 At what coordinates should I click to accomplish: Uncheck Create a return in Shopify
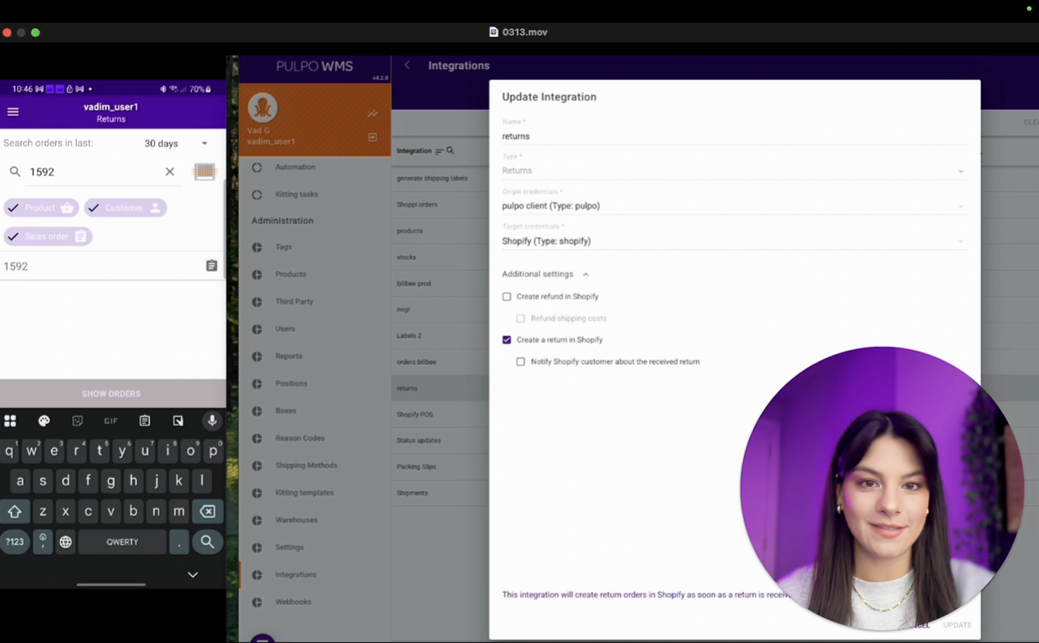click(x=507, y=340)
